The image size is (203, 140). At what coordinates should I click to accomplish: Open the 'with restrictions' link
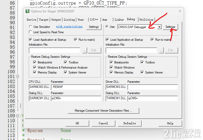point(69,26)
